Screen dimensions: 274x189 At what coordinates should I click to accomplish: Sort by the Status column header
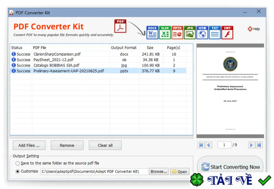[21, 48]
